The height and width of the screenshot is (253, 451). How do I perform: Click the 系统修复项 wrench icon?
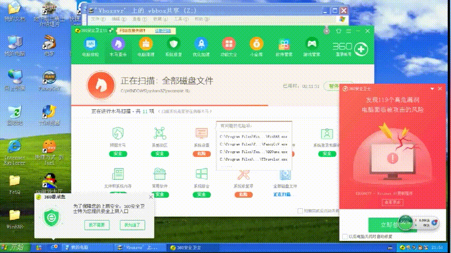point(243,175)
